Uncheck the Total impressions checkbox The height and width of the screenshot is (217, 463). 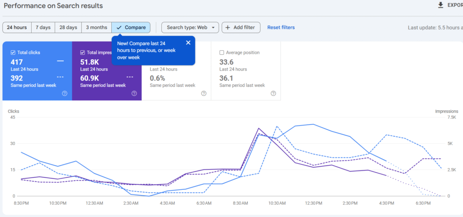click(x=82, y=52)
